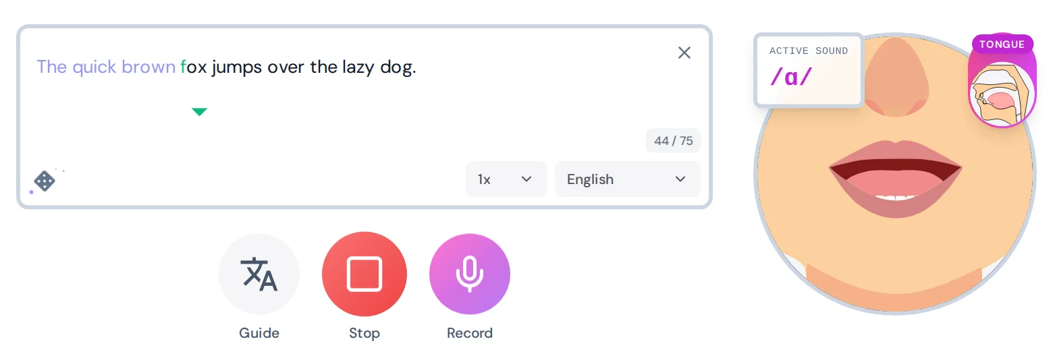Toggle the Tongue cross-section view
The width and height of the screenshot is (1053, 360).
(1002, 81)
